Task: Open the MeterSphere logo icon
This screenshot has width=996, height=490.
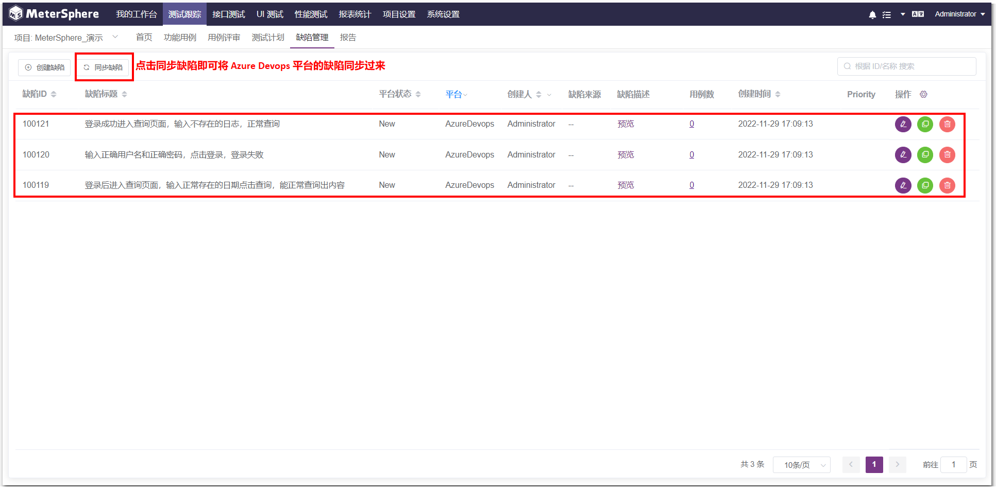Action: tap(15, 13)
